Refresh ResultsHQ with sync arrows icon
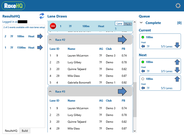The width and height of the screenshot is (184, 138). pyautogui.click(x=42, y=16)
